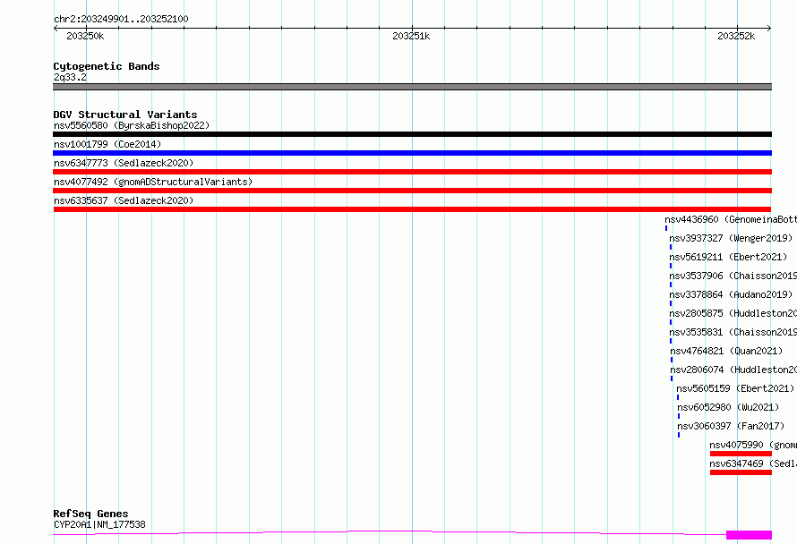Click the chr2:203249901..203252100 coordinate label
This screenshot has width=797, height=544.
(121, 20)
